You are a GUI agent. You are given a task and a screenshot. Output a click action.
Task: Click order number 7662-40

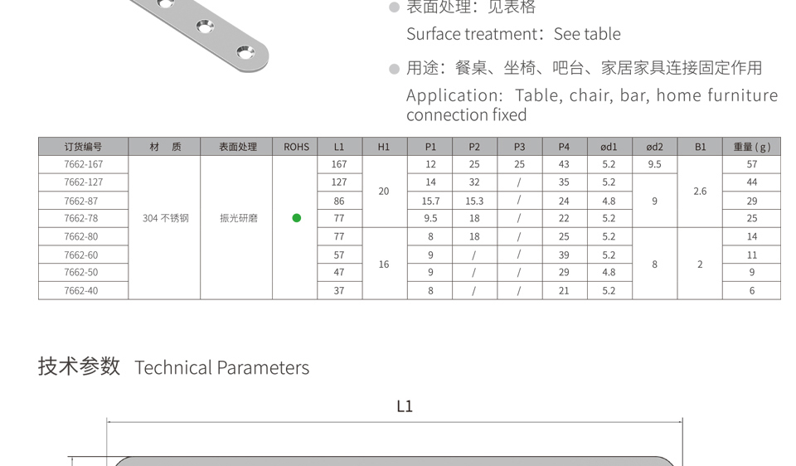81,291
